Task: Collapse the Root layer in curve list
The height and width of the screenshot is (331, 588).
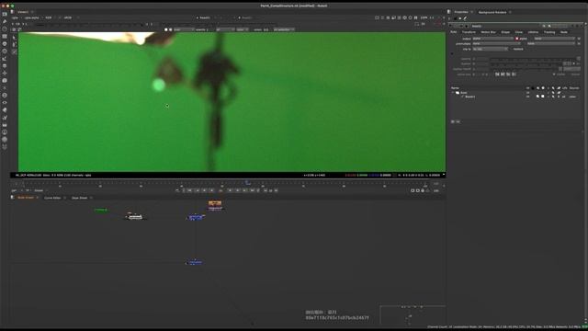Action: click(x=453, y=92)
